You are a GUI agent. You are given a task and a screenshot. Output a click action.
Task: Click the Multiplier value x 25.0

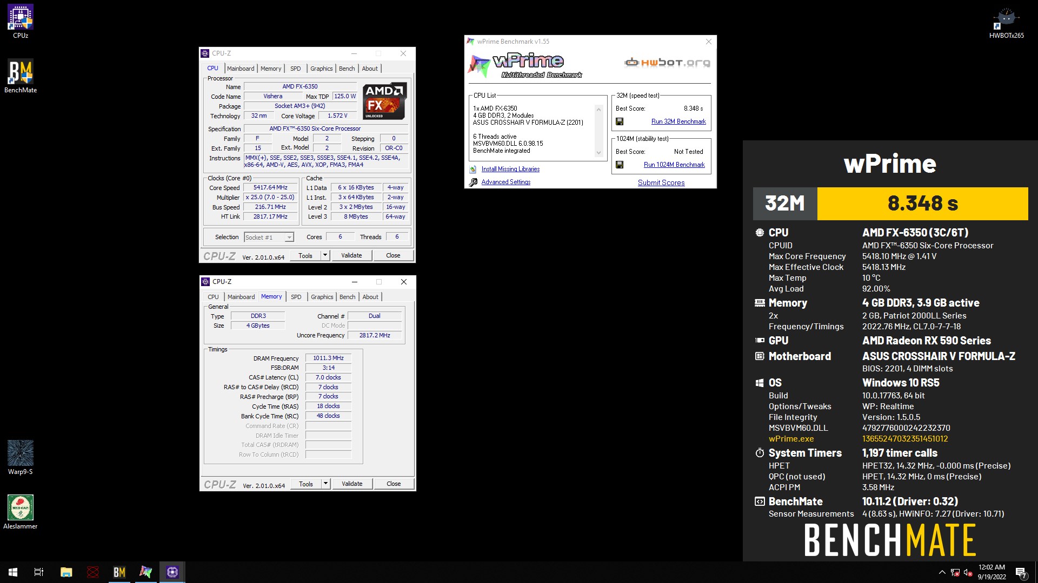point(270,198)
